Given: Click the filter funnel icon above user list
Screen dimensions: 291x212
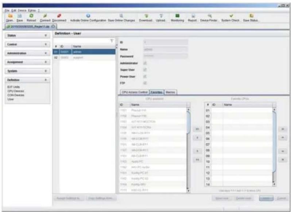Looking at the screenshot, I should [x=112, y=41].
